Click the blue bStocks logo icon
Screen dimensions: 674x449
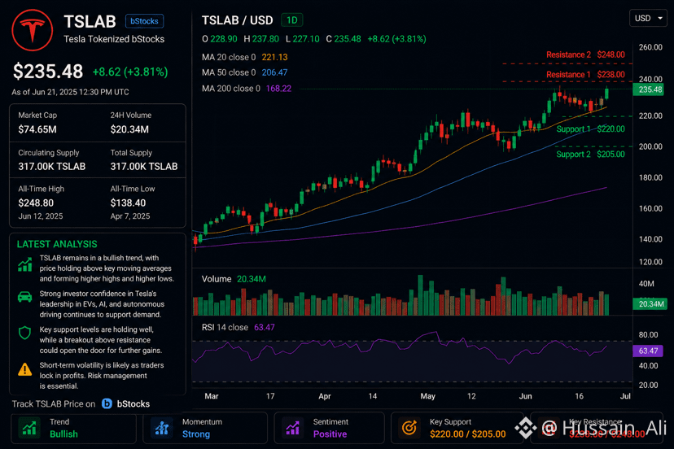(107, 404)
